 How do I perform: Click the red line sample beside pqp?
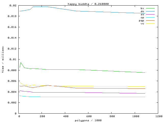[x=150, y=21]
